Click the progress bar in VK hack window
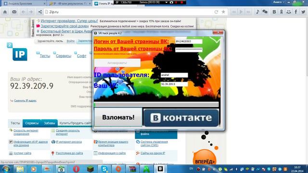 pyautogui.click(x=156, y=105)
